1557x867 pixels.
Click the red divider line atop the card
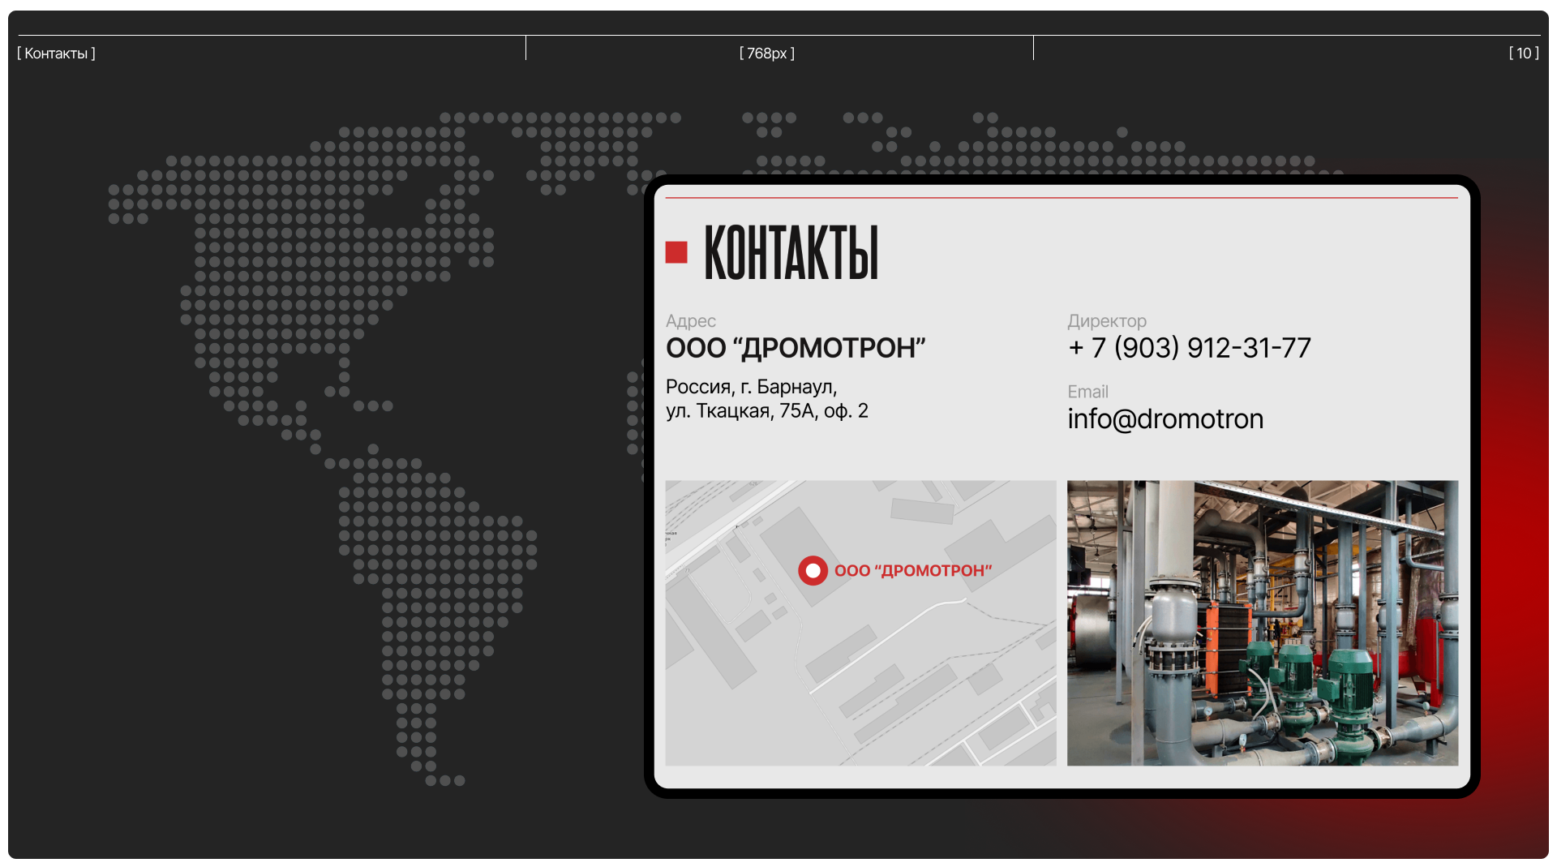1061,198
